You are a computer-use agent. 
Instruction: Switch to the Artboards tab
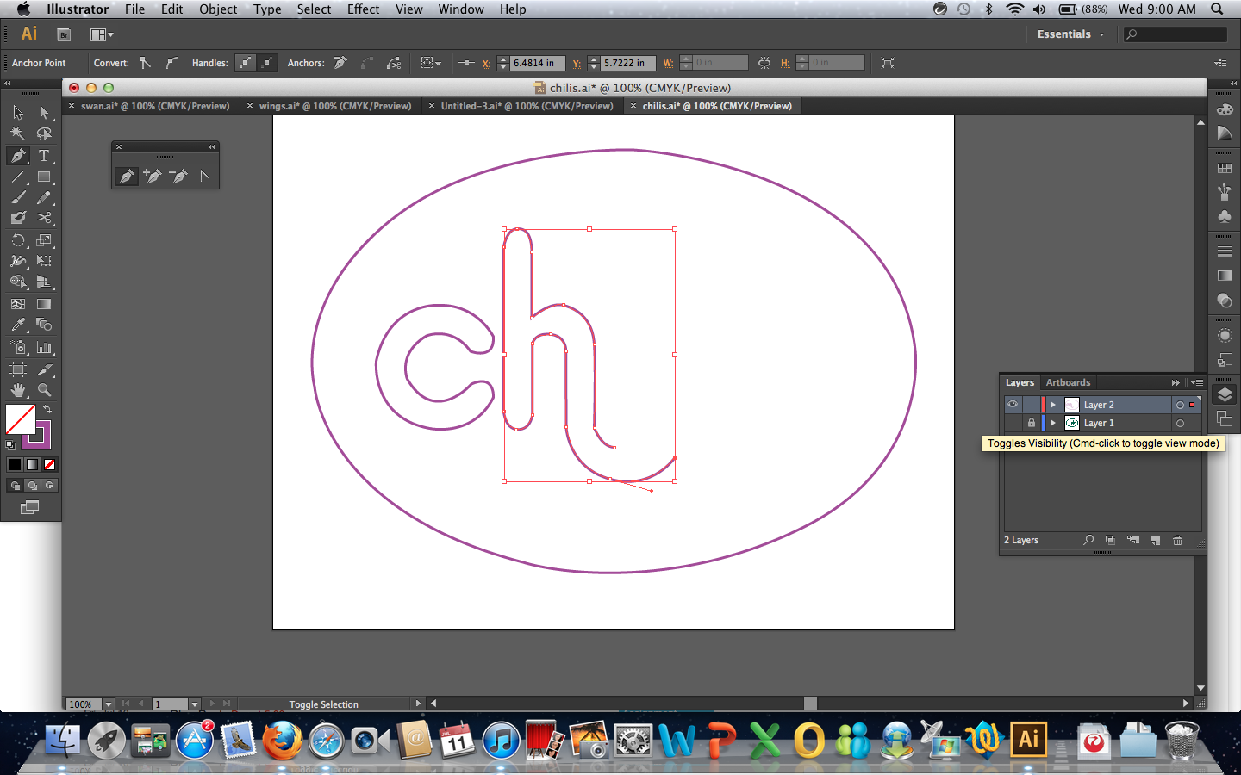tap(1068, 382)
